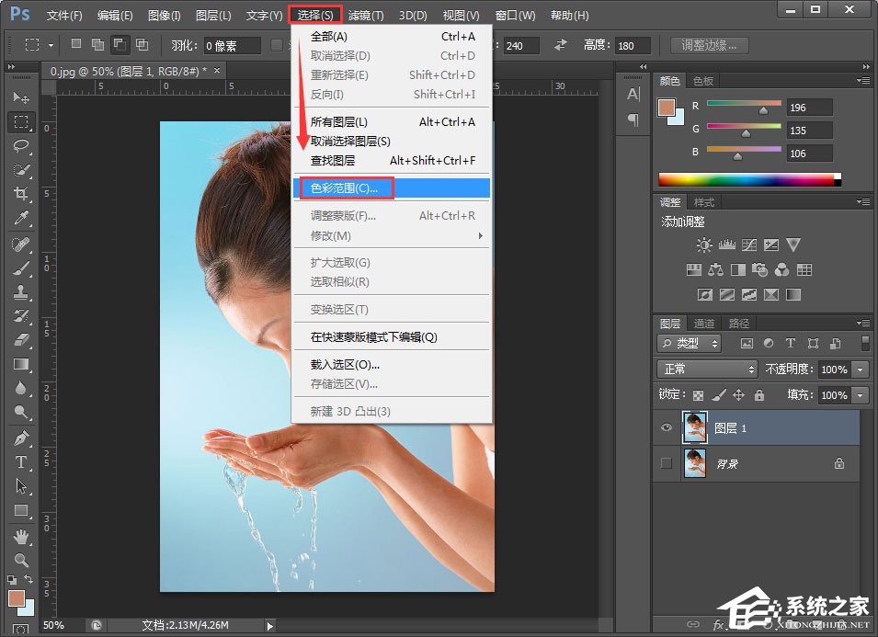Click the 图层 1 layer thumbnail
The width and height of the screenshot is (878, 637).
tap(695, 427)
